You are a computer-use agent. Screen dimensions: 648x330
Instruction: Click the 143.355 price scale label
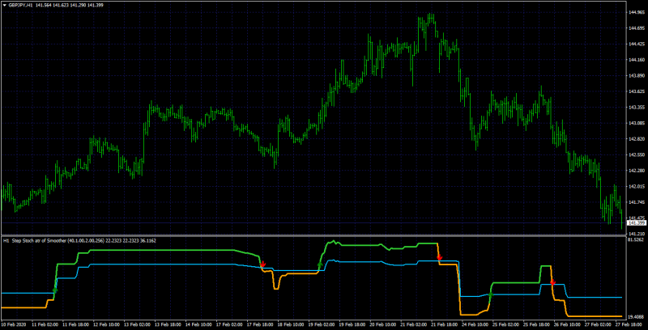637,108
